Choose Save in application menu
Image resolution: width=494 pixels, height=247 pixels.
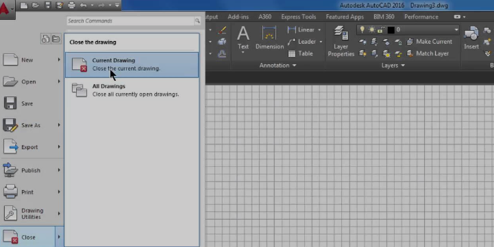[32, 103]
